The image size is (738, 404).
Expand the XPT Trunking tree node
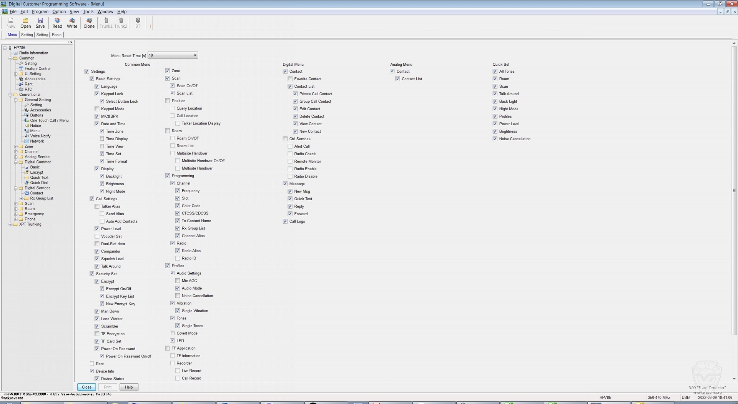point(10,224)
